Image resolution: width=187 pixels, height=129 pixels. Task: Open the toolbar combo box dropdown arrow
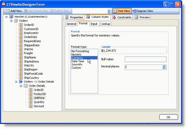click(x=109, y=11)
